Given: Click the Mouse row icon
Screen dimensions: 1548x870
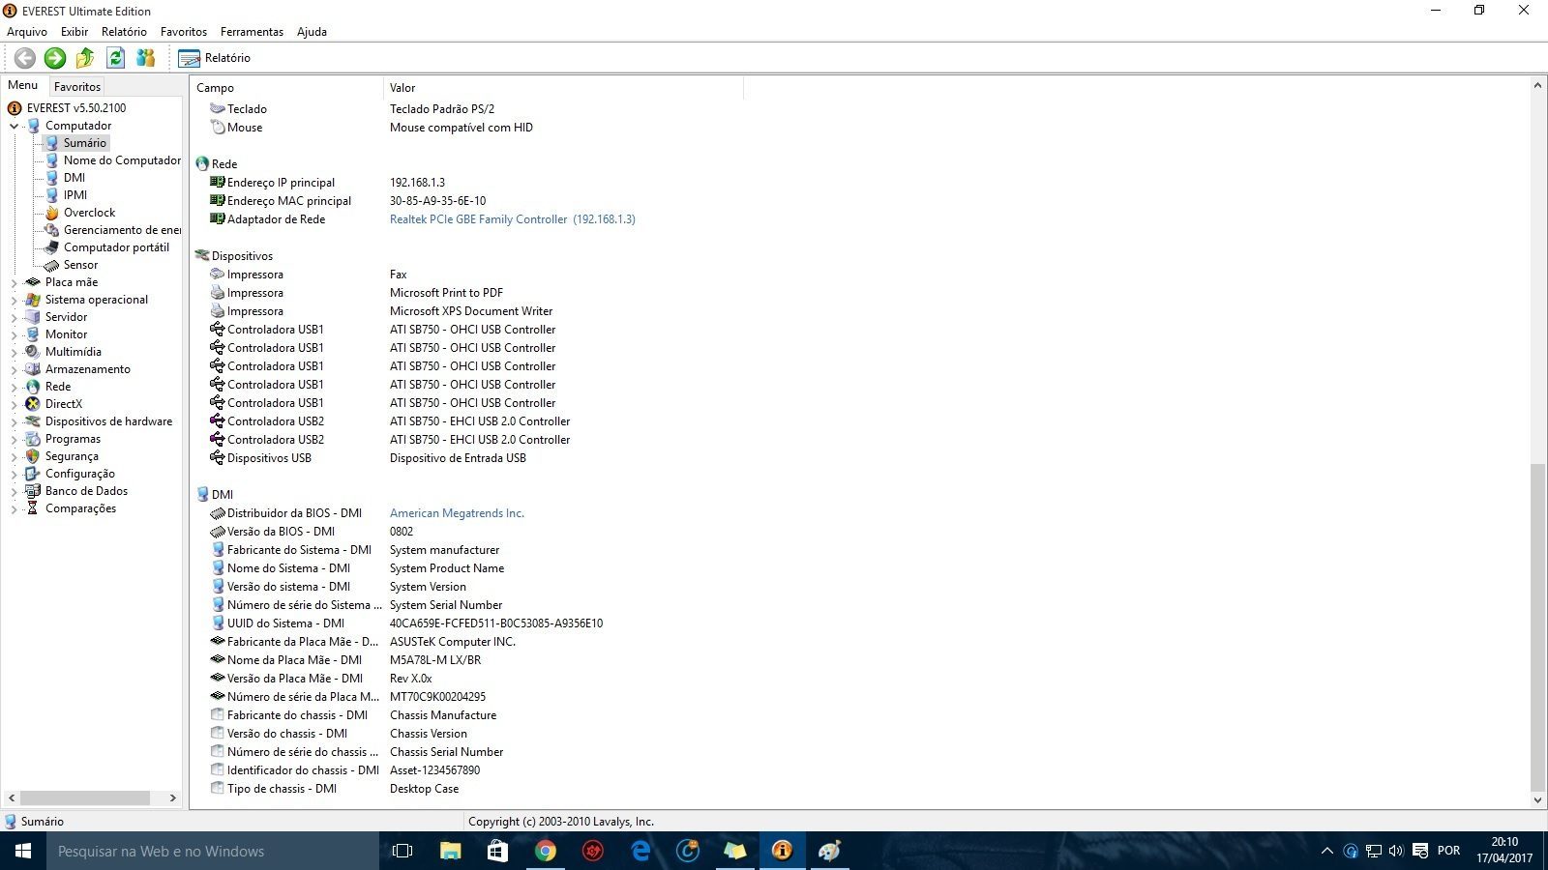Looking at the screenshot, I should pyautogui.click(x=218, y=128).
